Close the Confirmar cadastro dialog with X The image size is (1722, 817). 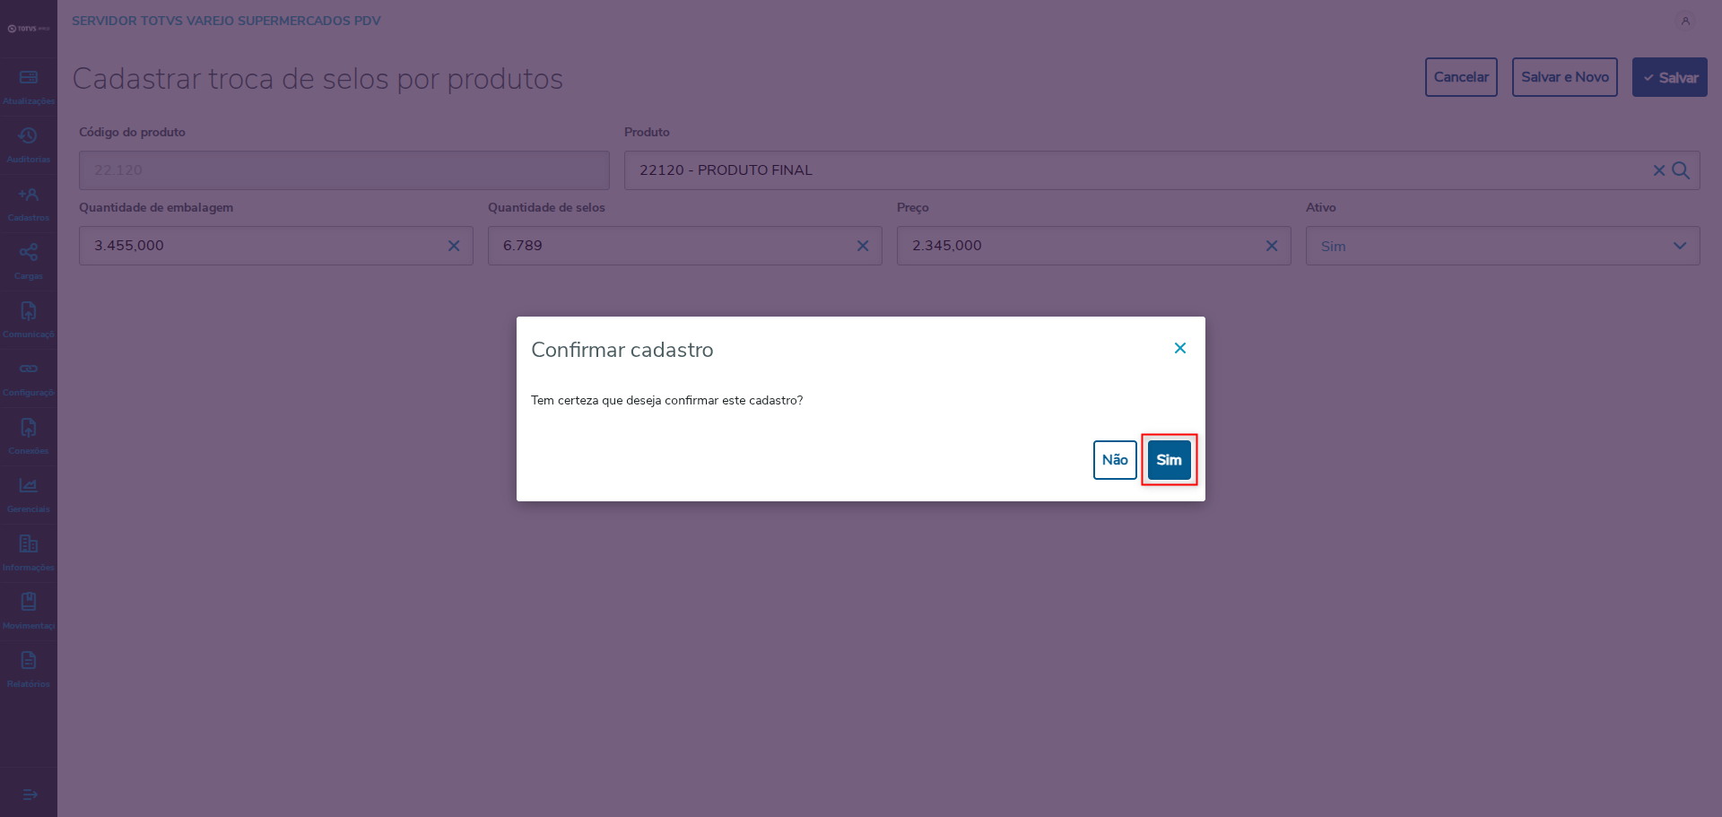[x=1180, y=348]
